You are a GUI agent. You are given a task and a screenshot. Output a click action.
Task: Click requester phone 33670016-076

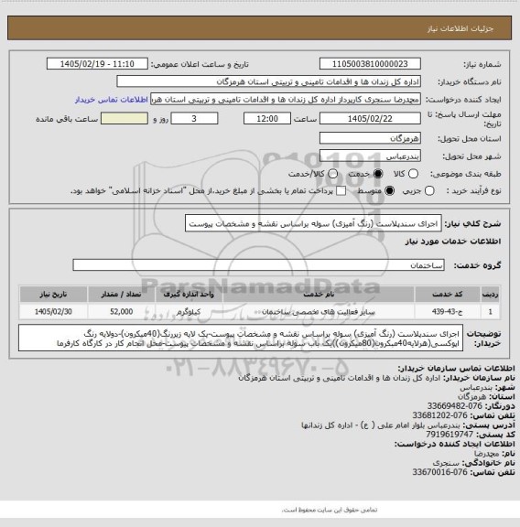(x=440, y=472)
